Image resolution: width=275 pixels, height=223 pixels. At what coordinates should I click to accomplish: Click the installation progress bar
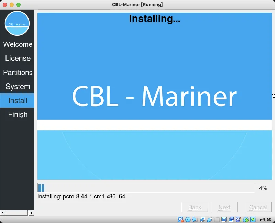[x=146, y=188]
